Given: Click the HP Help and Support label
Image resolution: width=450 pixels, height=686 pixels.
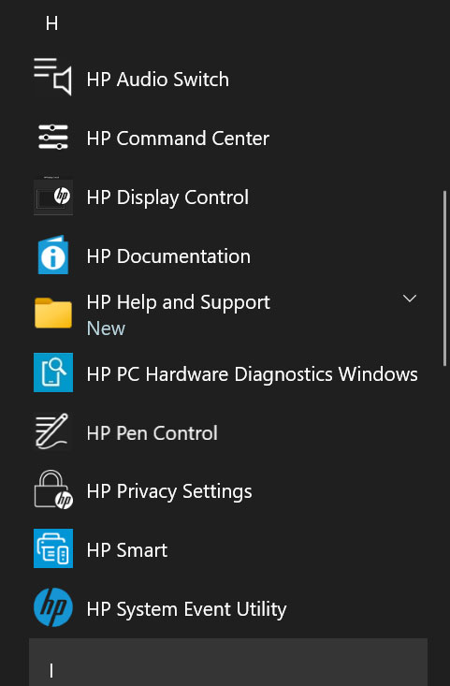Looking at the screenshot, I should click(179, 303).
